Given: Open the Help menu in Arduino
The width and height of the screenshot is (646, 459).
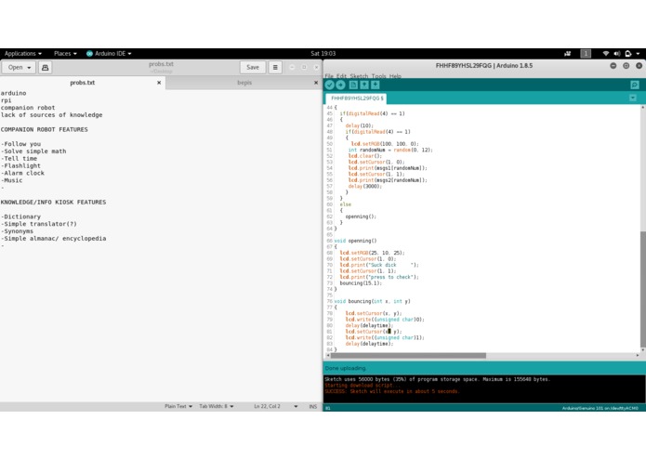Looking at the screenshot, I should pyautogui.click(x=395, y=76).
